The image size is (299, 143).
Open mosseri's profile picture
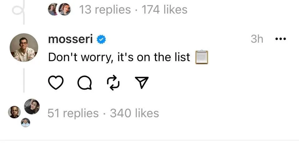pos(24,48)
